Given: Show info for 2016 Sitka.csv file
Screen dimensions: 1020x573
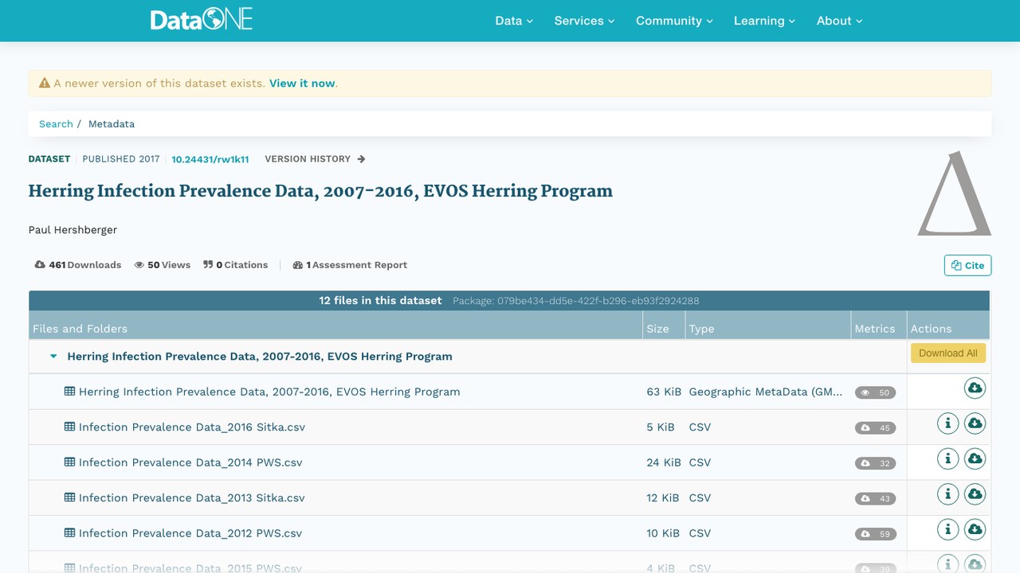Looking at the screenshot, I should [x=947, y=423].
